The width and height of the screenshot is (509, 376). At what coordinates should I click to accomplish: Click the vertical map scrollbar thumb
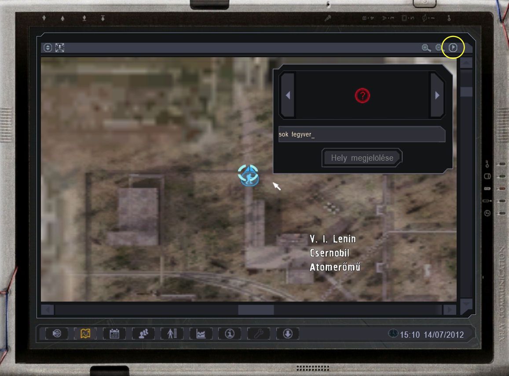click(466, 92)
